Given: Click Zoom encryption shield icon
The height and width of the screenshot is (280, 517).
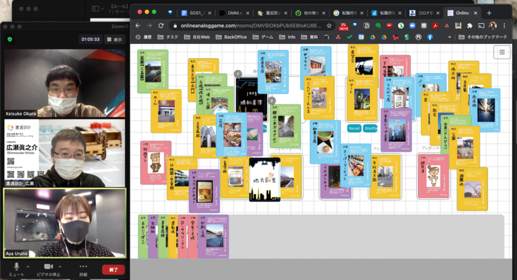Looking at the screenshot, I should [x=10, y=39].
